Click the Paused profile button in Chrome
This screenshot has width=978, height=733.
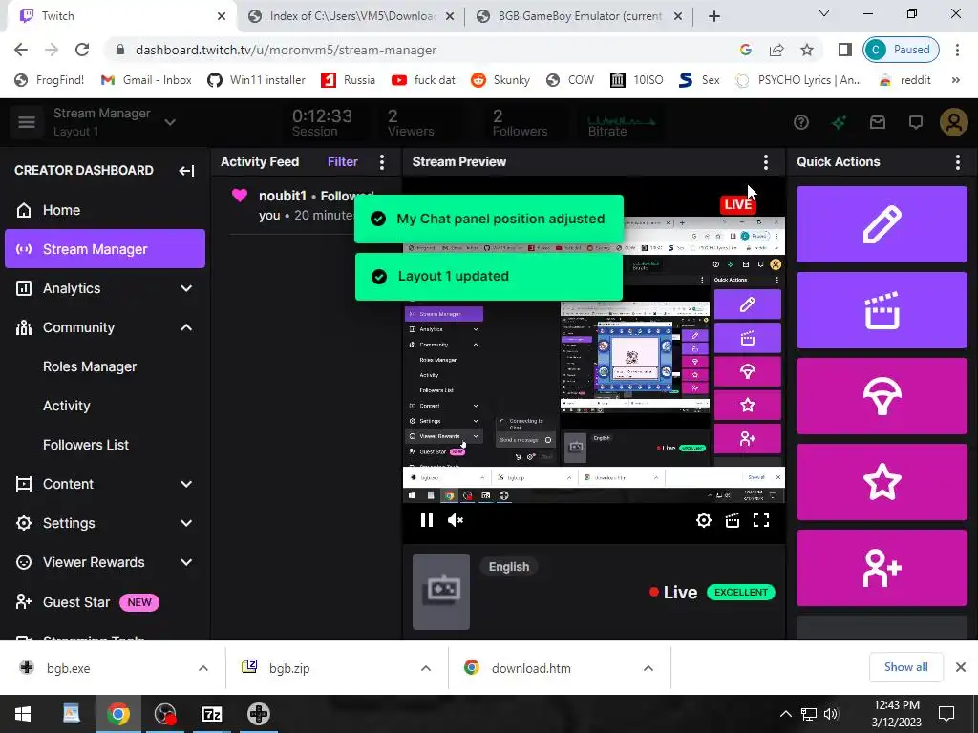(901, 50)
